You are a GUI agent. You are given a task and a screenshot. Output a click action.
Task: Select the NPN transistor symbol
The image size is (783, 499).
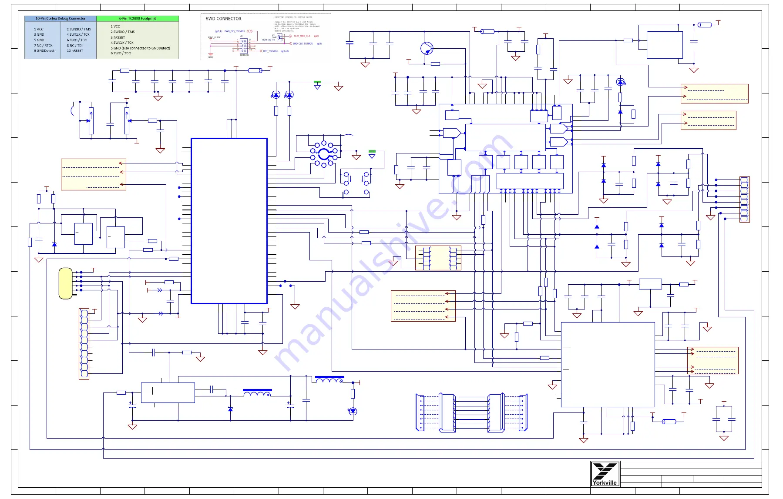tap(427, 48)
